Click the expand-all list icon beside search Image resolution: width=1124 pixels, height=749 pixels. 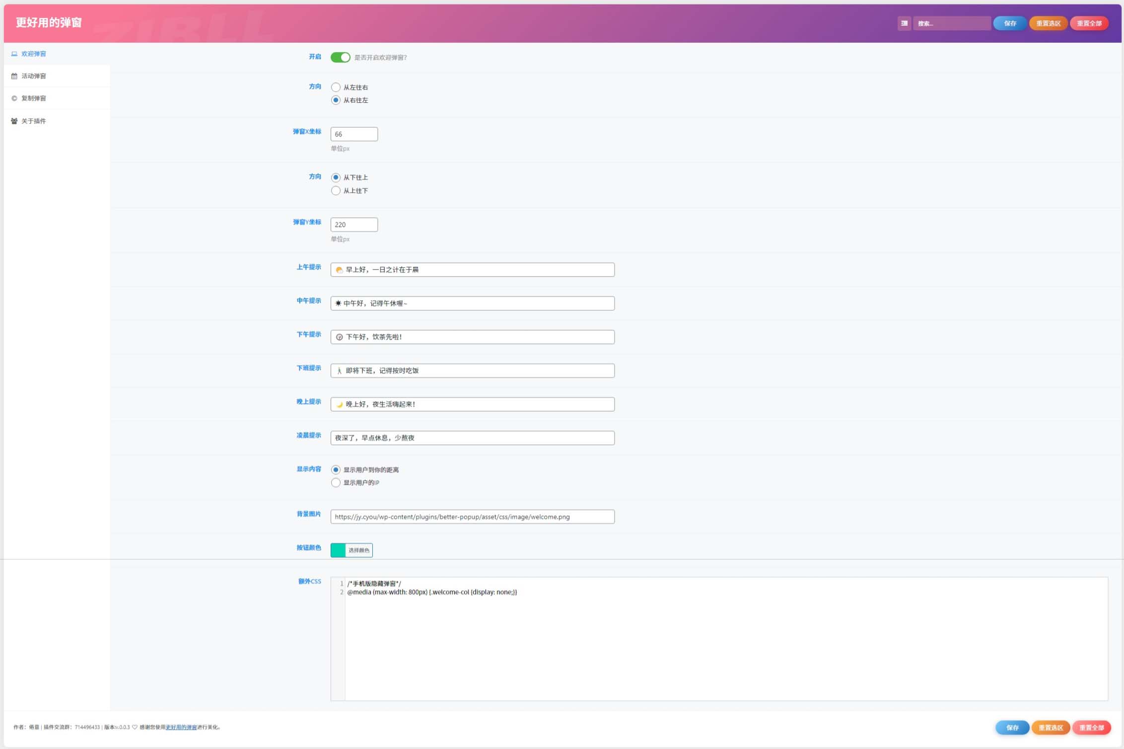(904, 23)
